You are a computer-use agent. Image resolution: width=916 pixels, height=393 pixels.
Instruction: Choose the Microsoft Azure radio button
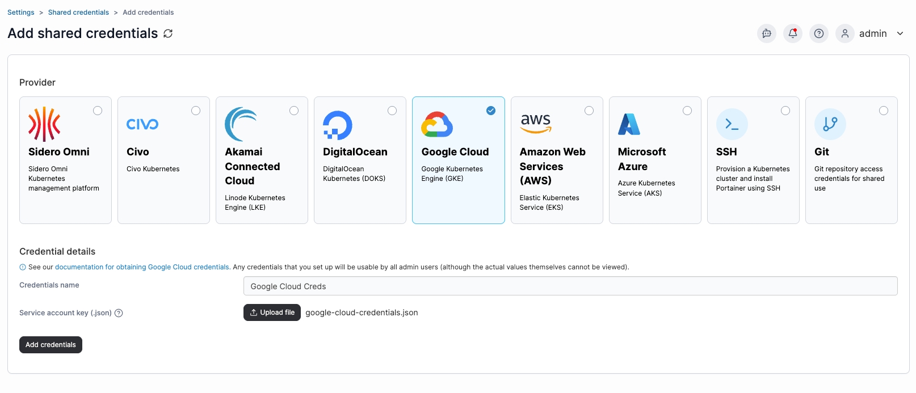click(687, 111)
